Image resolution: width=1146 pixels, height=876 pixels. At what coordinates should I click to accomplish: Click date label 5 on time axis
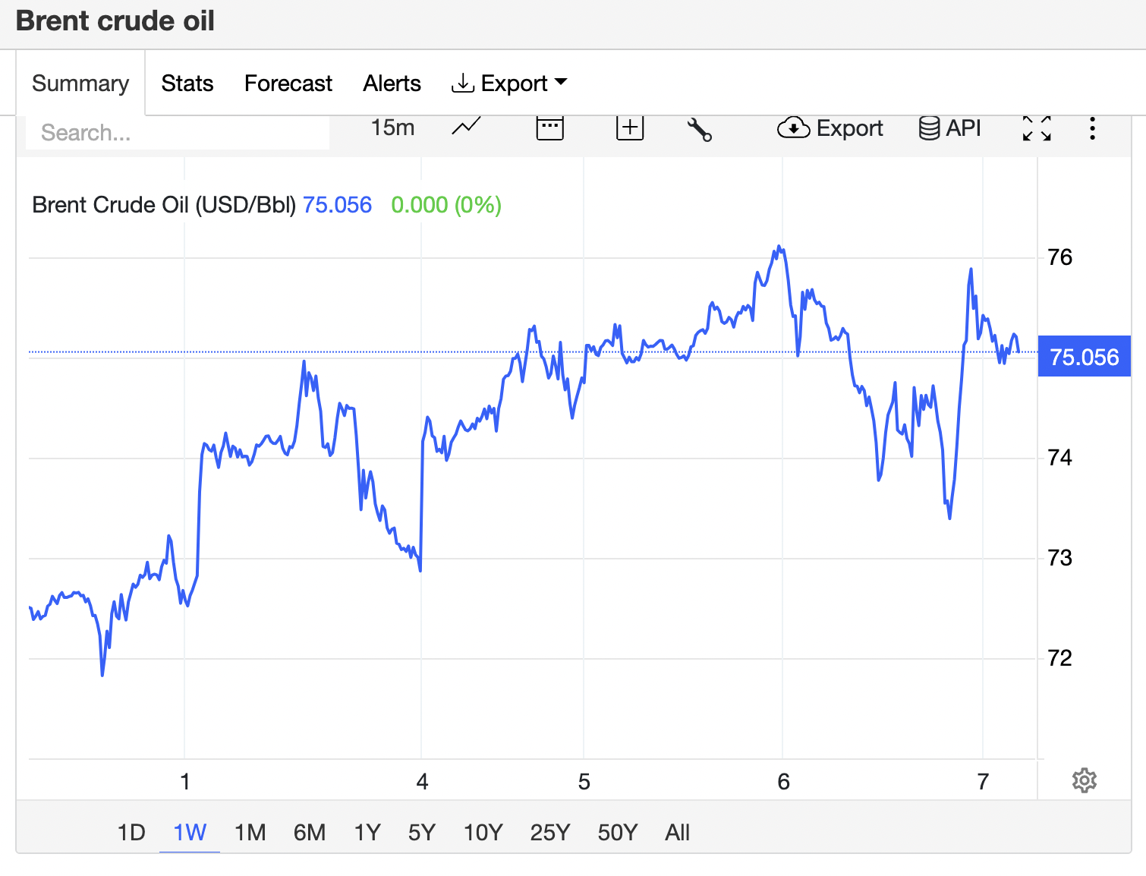point(584,782)
